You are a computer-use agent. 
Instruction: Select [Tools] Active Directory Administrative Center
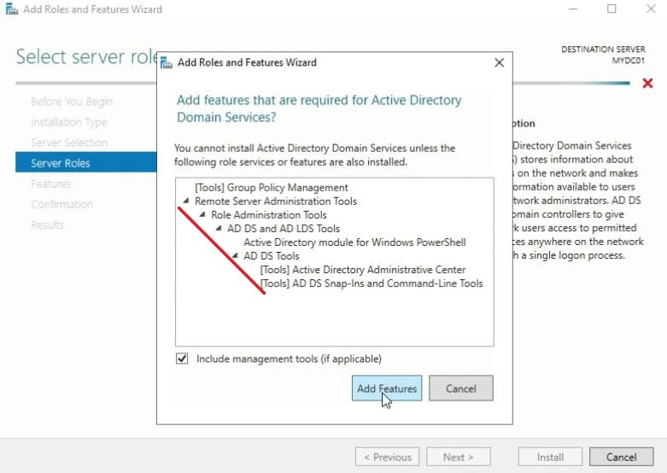tap(363, 269)
